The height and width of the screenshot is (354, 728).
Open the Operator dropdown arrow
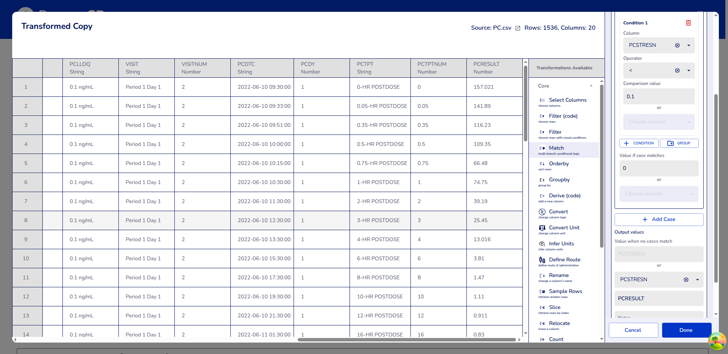(x=688, y=70)
